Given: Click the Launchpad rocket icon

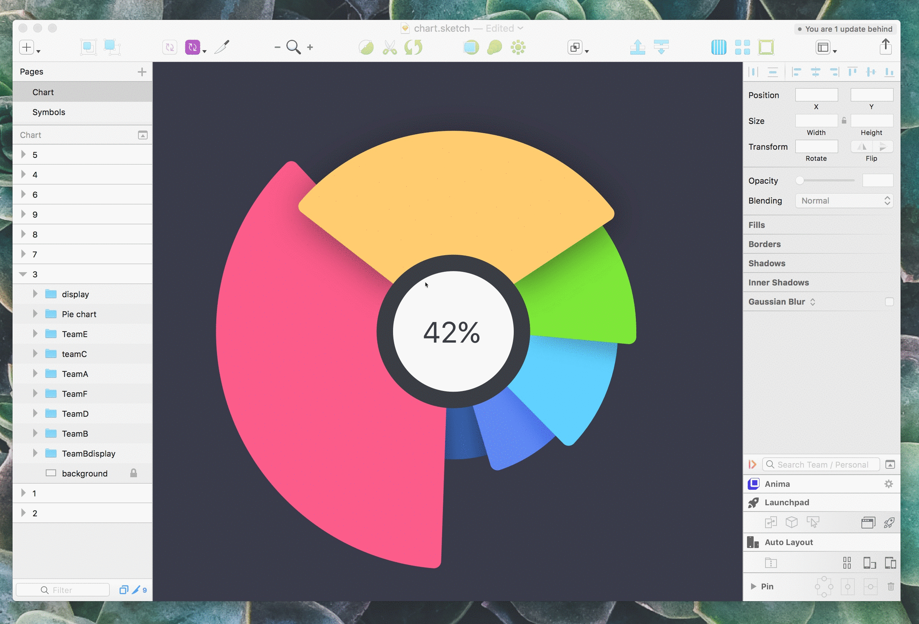Looking at the screenshot, I should pos(753,503).
